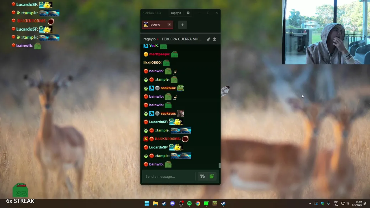Click the microphone tray icon
Image resolution: width=370 pixels, height=208 pixels.
pyautogui.click(x=328, y=203)
